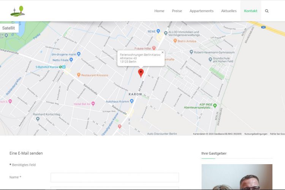The height and width of the screenshot is (190, 285).
Task: Select the S-Bahnhof Karow station marker
Action: (66, 67)
